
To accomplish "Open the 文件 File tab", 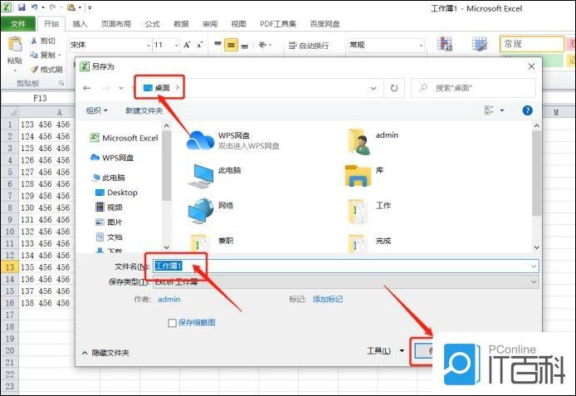I will coord(18,24).
